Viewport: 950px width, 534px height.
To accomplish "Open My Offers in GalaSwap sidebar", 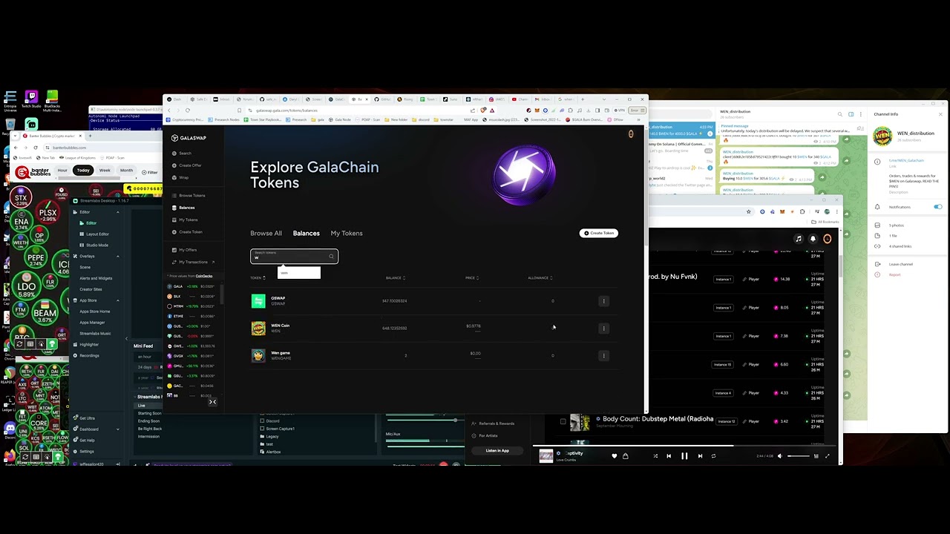I will [x=184, y=250].
